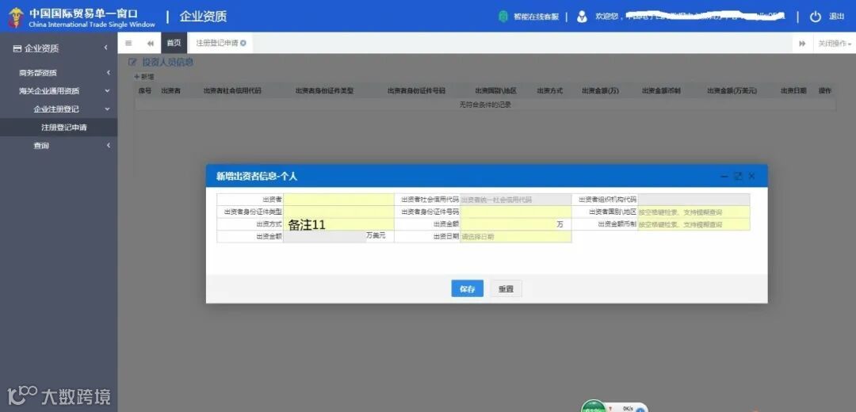This screenshot has height=412, width=856.
Task: Click the 无符合条件的记录 empty row text
Action: [485, 105]
